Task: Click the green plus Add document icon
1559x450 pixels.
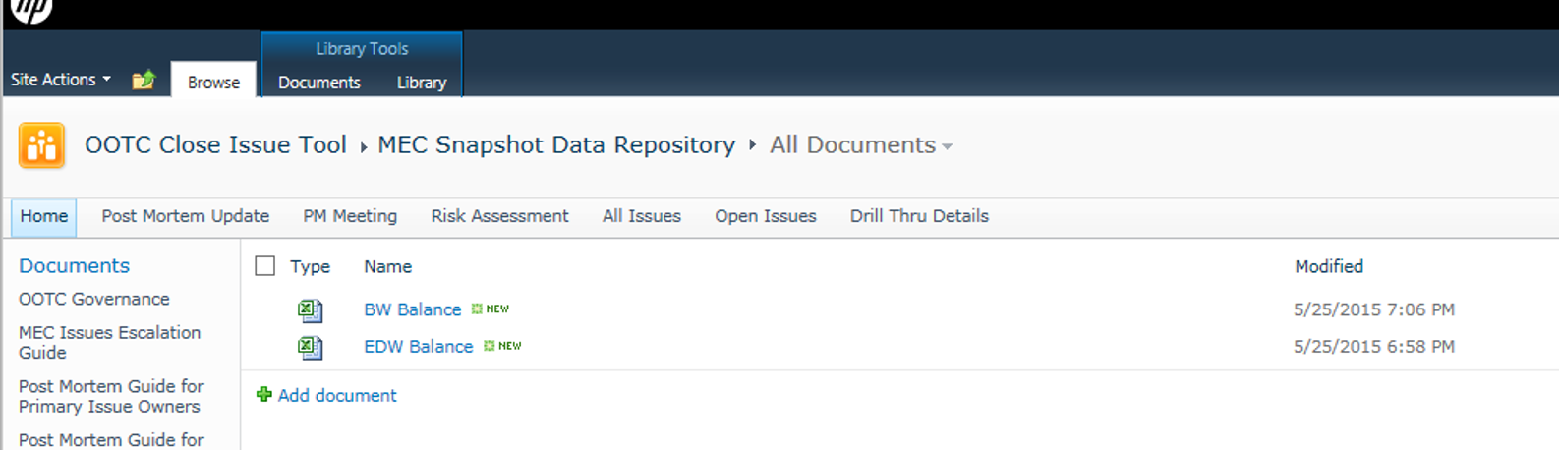Action: pyautogui.click(x=263, y=395)
